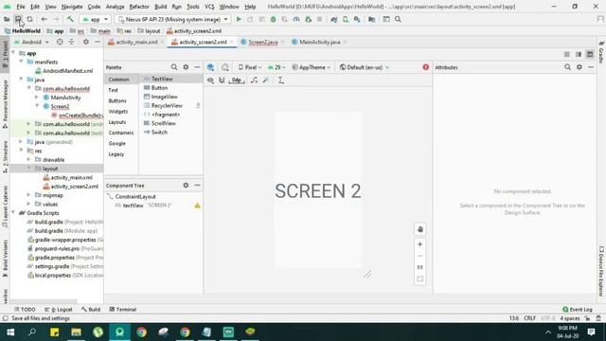Click the Open folder toolbar icon
Screen dimensions: 606x341
click(x=7, y=19)
